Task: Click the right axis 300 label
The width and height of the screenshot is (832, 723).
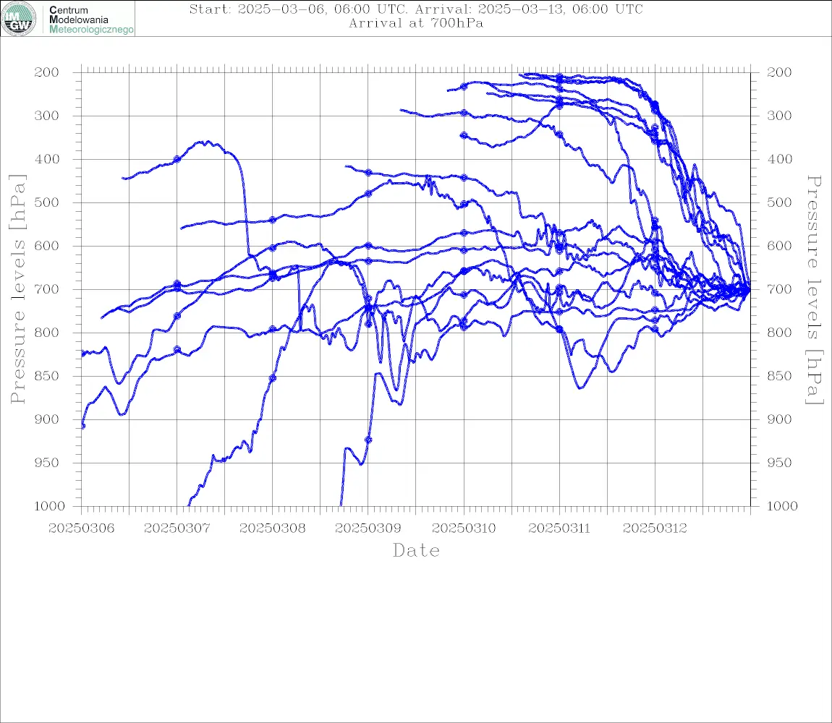Action: point(779,116)
